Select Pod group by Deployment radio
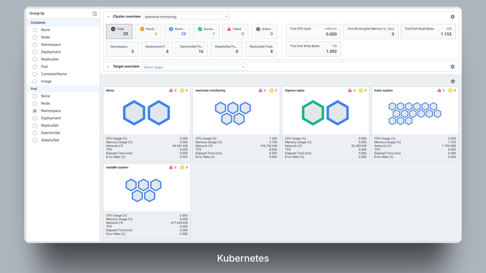Viewport: 486px width, 273px height. tap(35, 118)
